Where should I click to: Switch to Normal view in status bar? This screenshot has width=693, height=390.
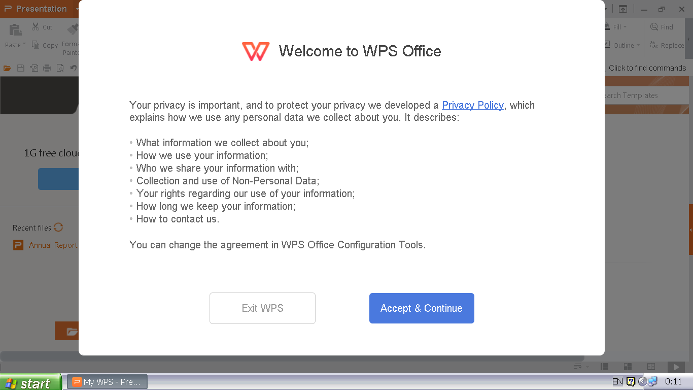pyautogui.click(x=604, y=367)
